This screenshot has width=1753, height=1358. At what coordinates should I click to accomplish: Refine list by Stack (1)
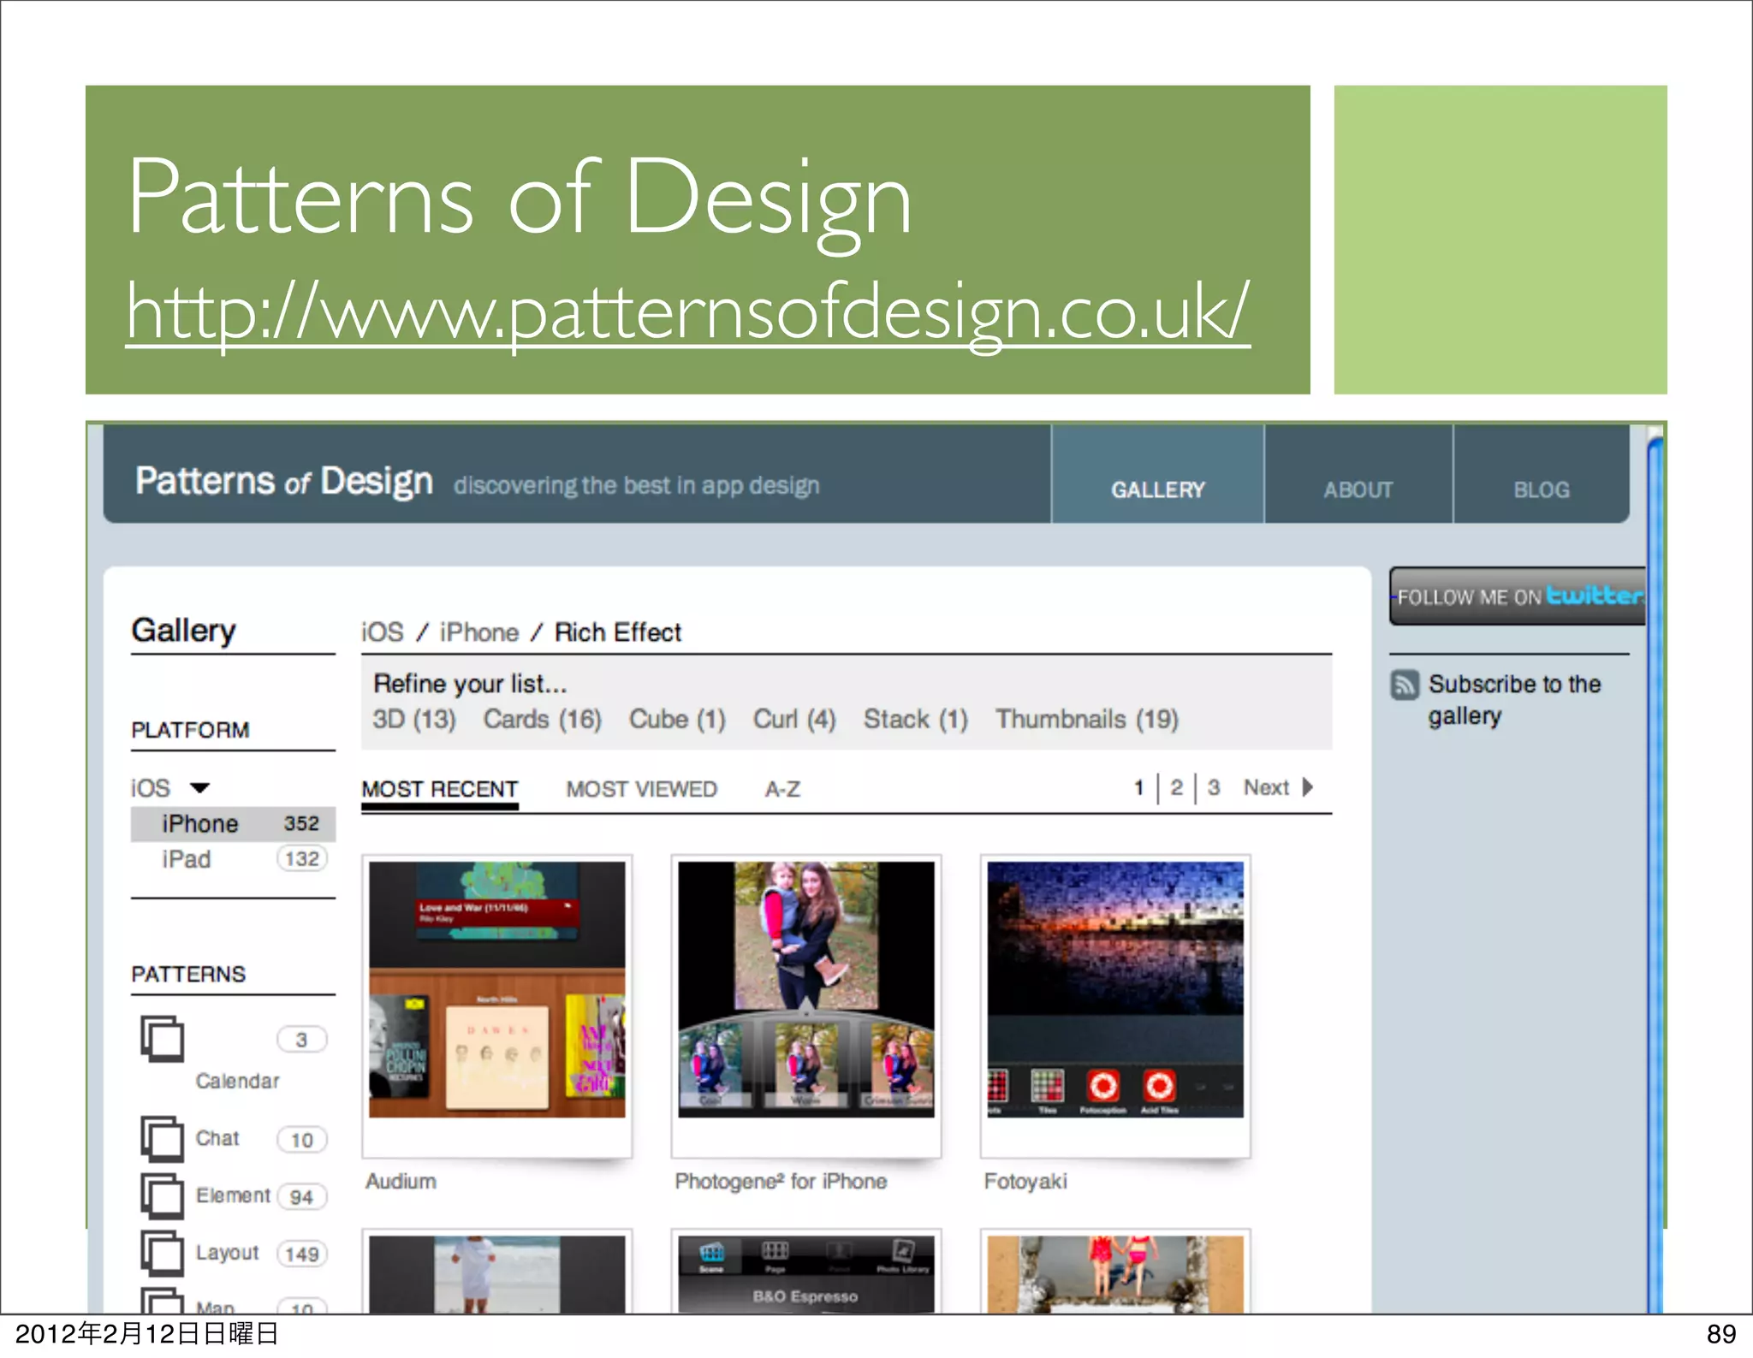[915, 719]
